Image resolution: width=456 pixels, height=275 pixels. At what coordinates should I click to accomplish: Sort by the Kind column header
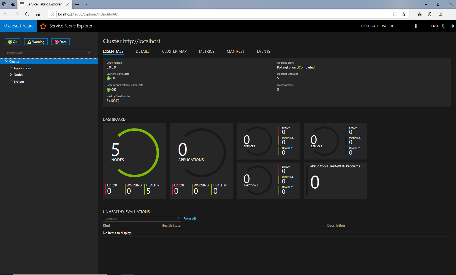[x=106, y=226]
